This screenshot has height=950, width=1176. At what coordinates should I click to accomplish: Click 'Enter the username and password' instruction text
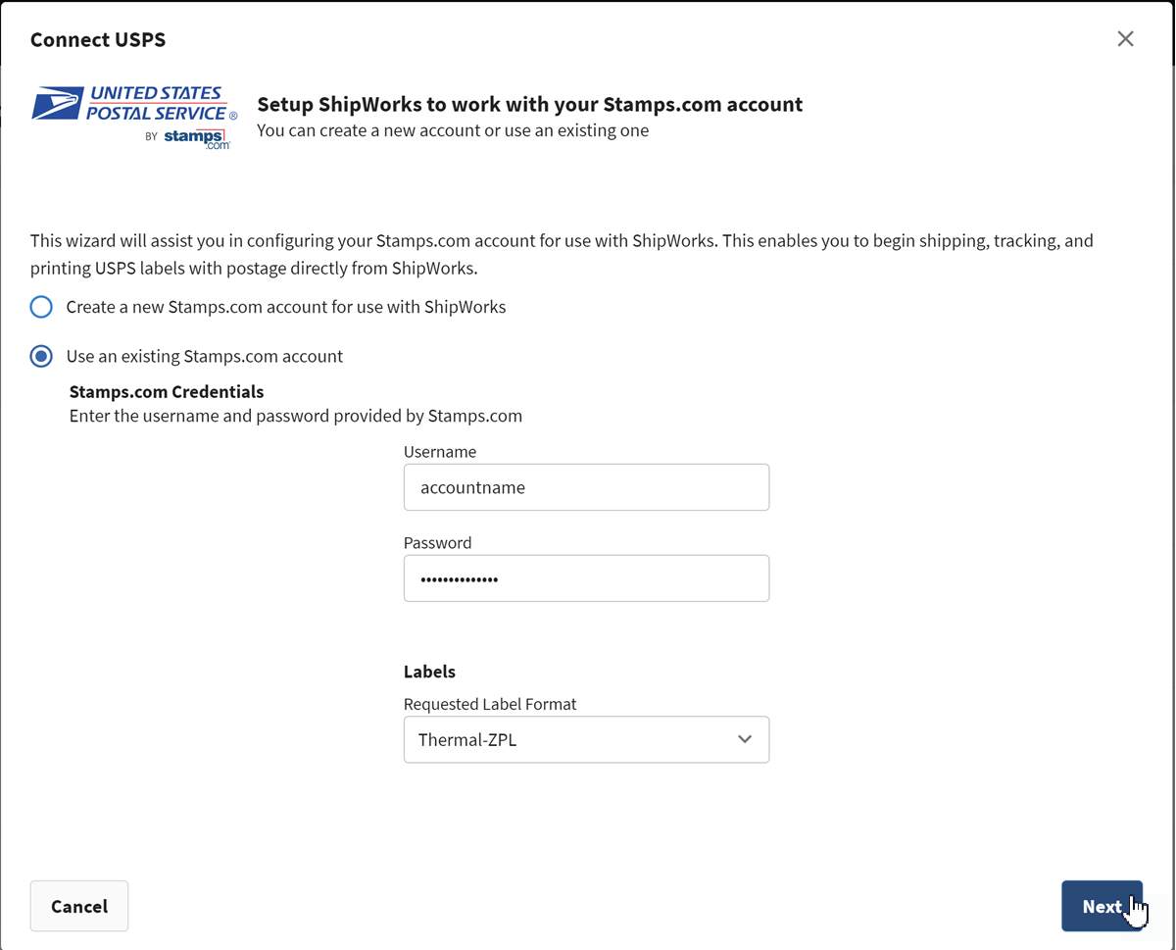click(x=296, y=416)
